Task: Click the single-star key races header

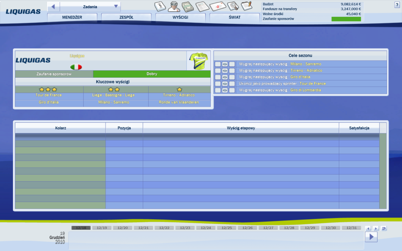Action: pyautogui.click(x=179, y=89)
